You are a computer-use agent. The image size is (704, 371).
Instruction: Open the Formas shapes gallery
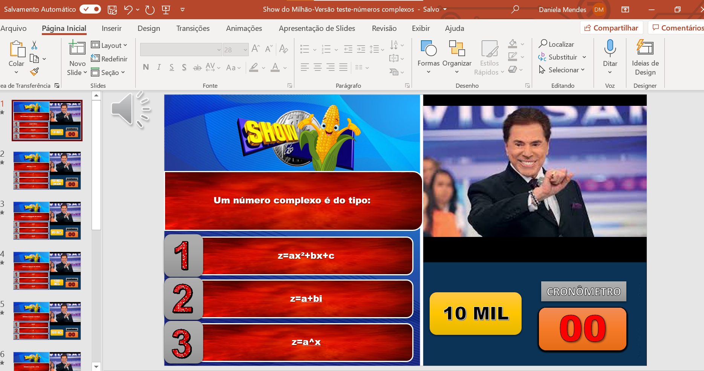tap(429, 56)
